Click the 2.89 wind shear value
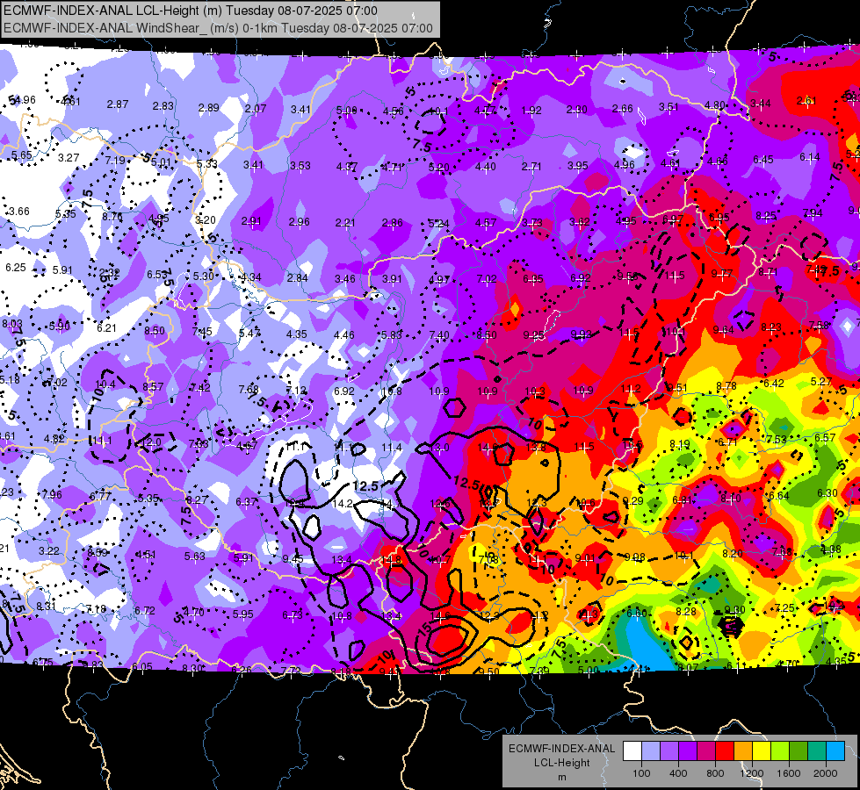The height and width of the screenshot is (790, 860). pos(208,107)
